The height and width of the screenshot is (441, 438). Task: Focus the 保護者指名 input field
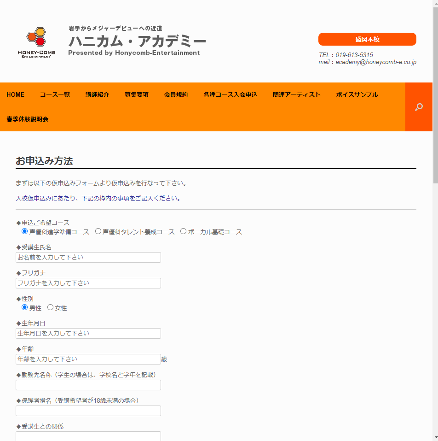(88, 411)
